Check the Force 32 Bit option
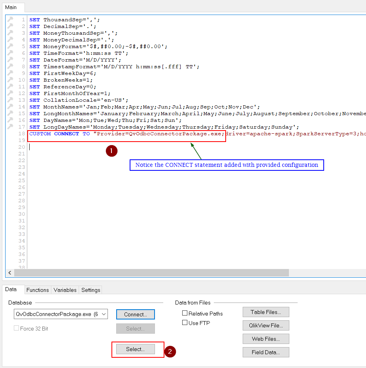Screen dimensions: 366x368 pyautogui.click(x=17, y=328)
